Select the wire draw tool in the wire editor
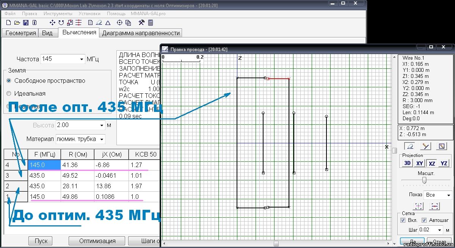Screen dimensions: 455x248 (x=410, y=146)
